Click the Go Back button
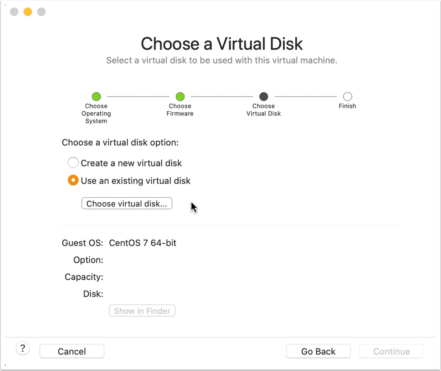The height and width of the screenshot is (371, 441). tap(318, 351)
